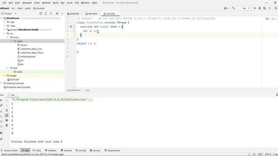Open the Navigate menu
Viewport: 278px width, 156px height.
[27, 3]
